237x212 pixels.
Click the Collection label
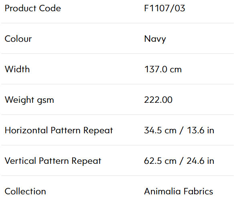point(25,191)
